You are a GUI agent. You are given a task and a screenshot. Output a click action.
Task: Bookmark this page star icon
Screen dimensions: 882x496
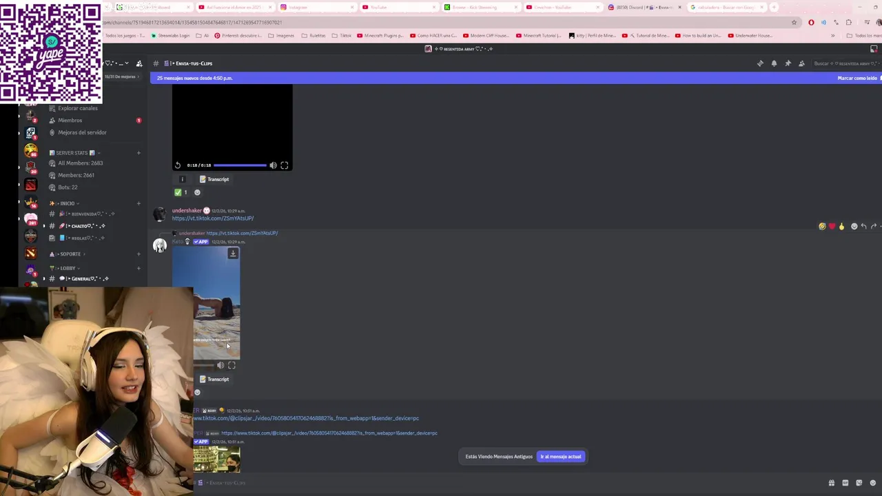[794, 22]
